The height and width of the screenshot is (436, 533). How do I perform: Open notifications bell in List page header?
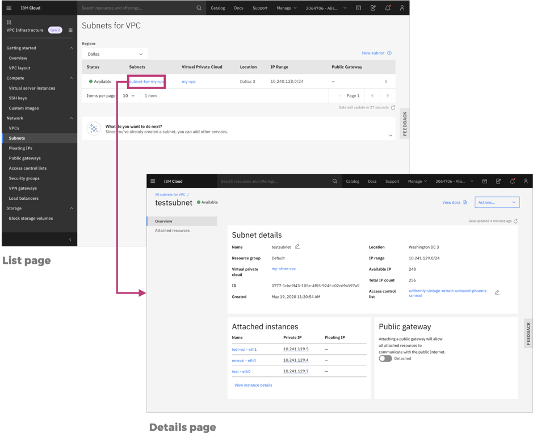point(388,8)
